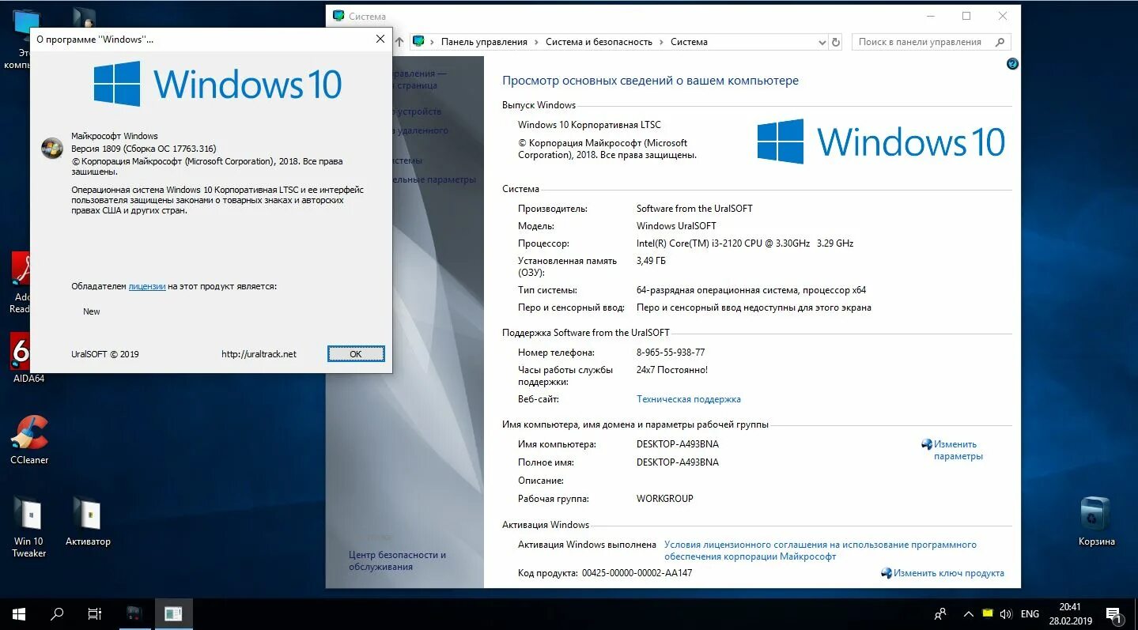Viewport: 1138px width, 630px height.
Task: Open Центр безопасности и обслуживания link
Action: [397, 560]
